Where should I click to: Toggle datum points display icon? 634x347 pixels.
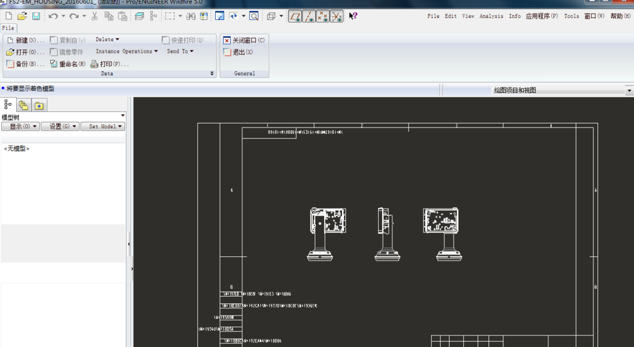click(323, 16)
